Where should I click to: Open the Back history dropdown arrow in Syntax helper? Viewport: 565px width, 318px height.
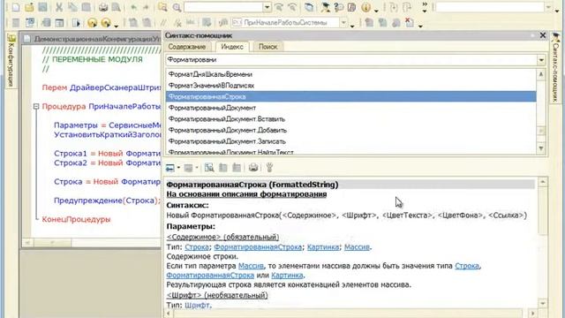(178, 168)
